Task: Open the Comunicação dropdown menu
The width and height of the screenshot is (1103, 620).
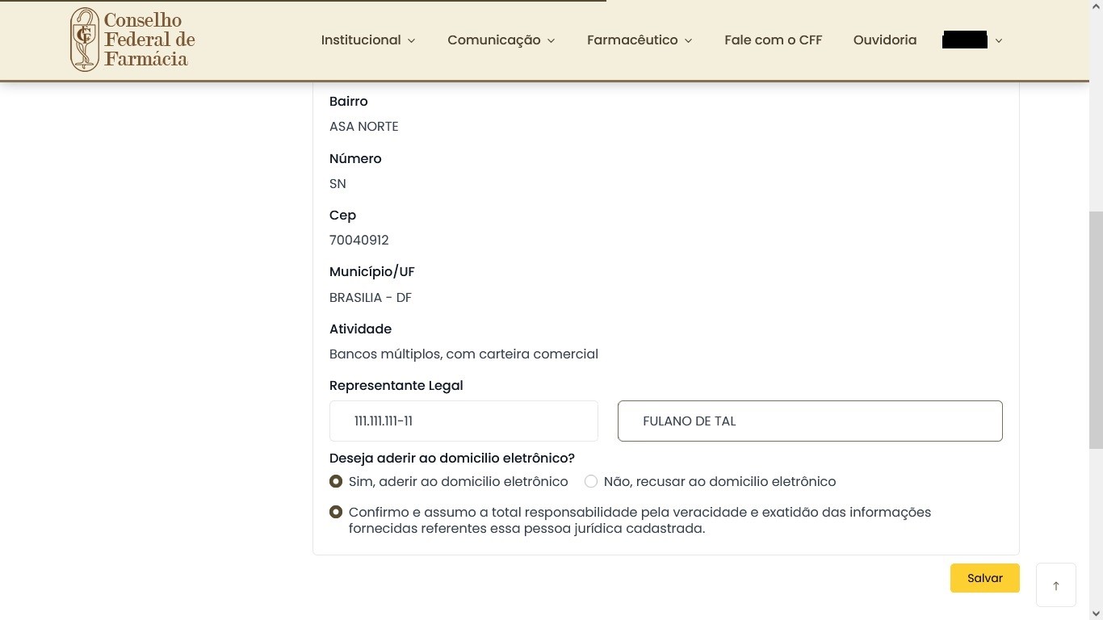Action: click(x=493, y=40)
